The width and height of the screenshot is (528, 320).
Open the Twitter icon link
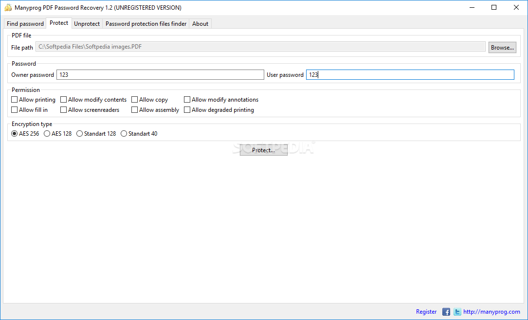(x=457, y=312)
